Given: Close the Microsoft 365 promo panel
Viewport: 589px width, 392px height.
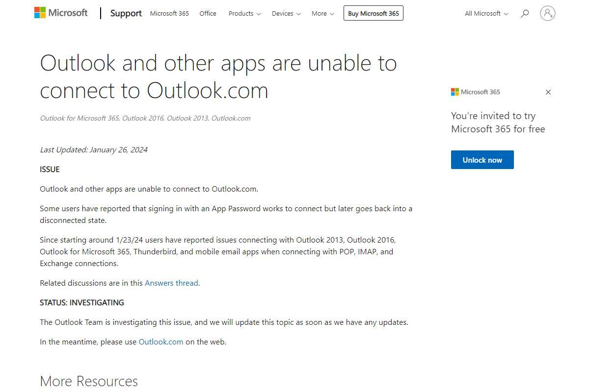Looking at the screenshot, I should [x=548, y=92].
